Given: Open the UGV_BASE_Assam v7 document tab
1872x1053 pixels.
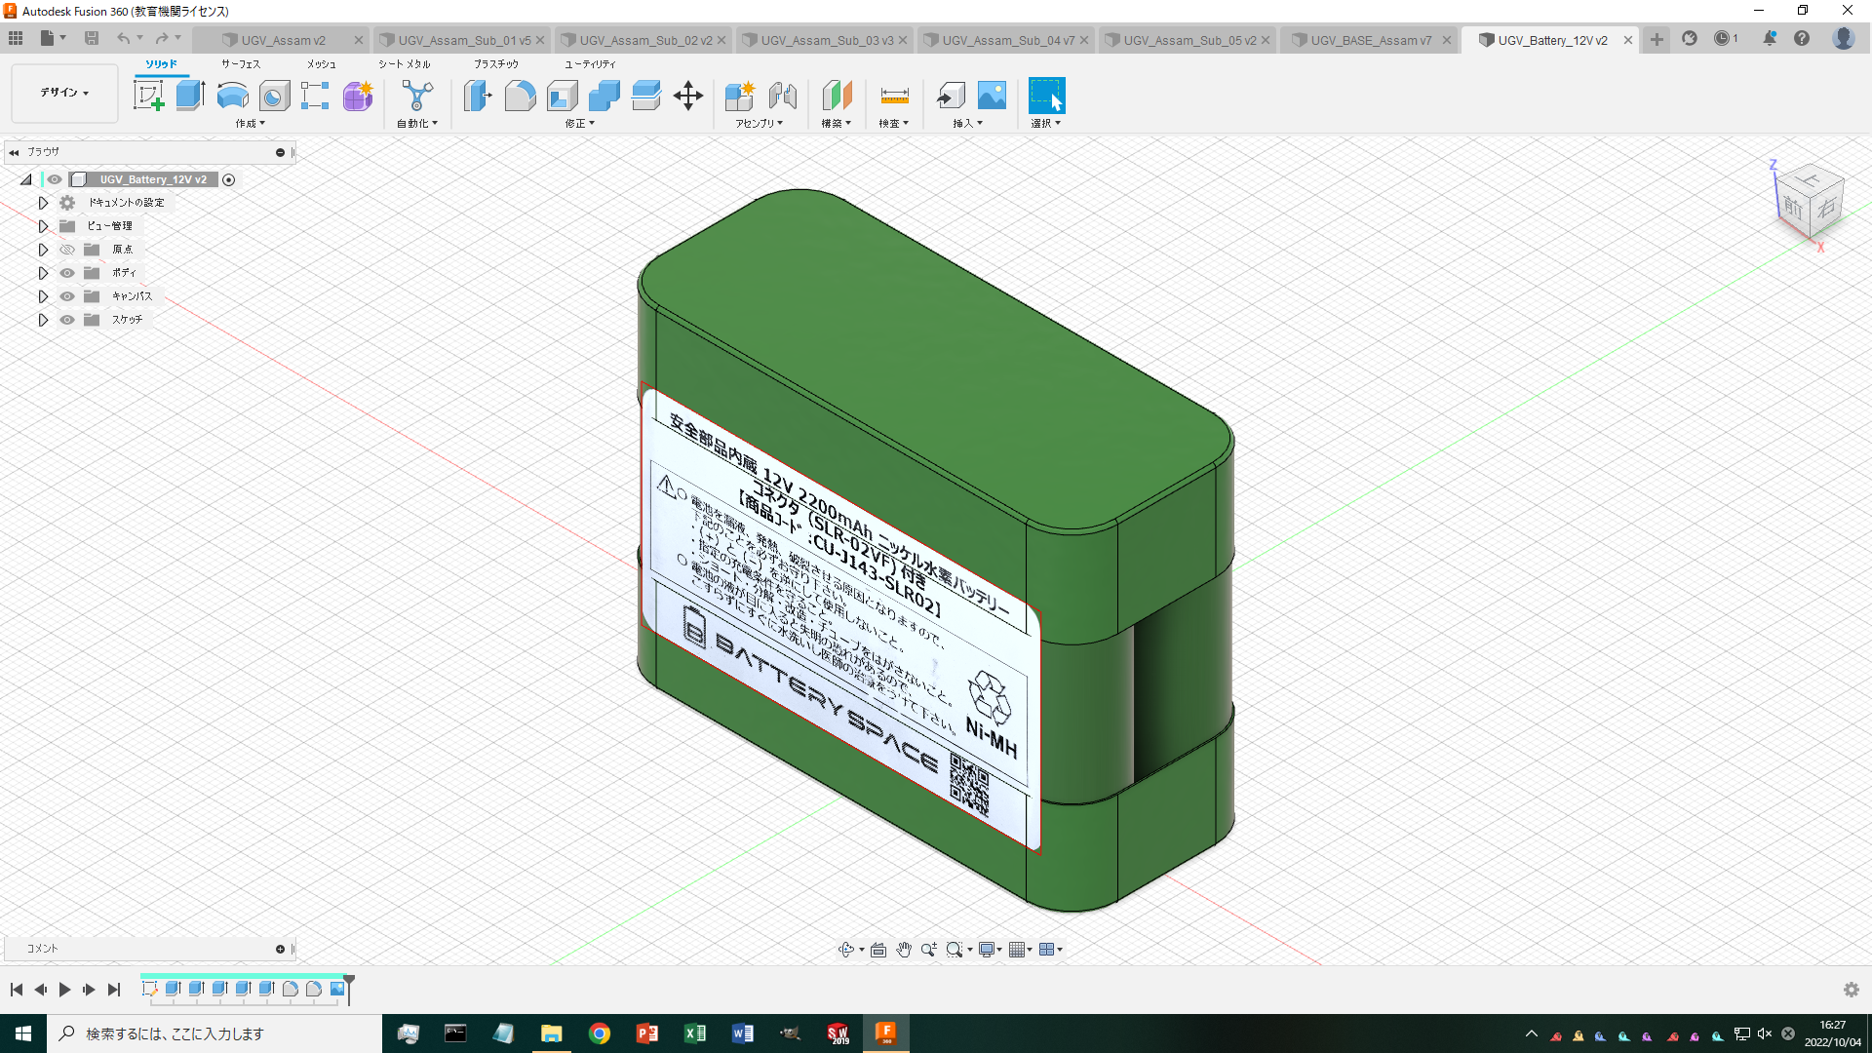Looking at the screenshot, I should pos(1370,40).
